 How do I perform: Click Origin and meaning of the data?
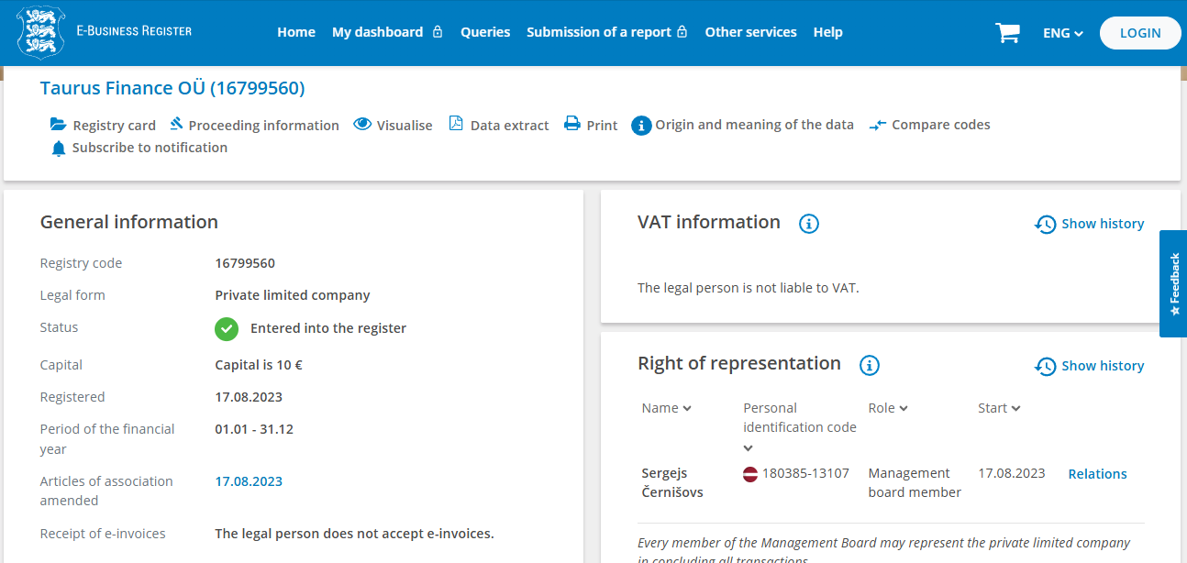coord(754,125)
